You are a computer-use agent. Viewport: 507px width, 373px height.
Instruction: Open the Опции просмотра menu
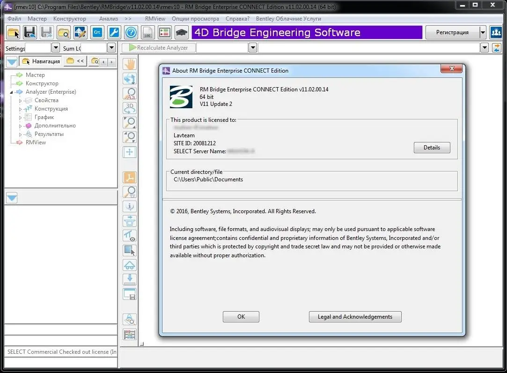click(x=195, y=19)
